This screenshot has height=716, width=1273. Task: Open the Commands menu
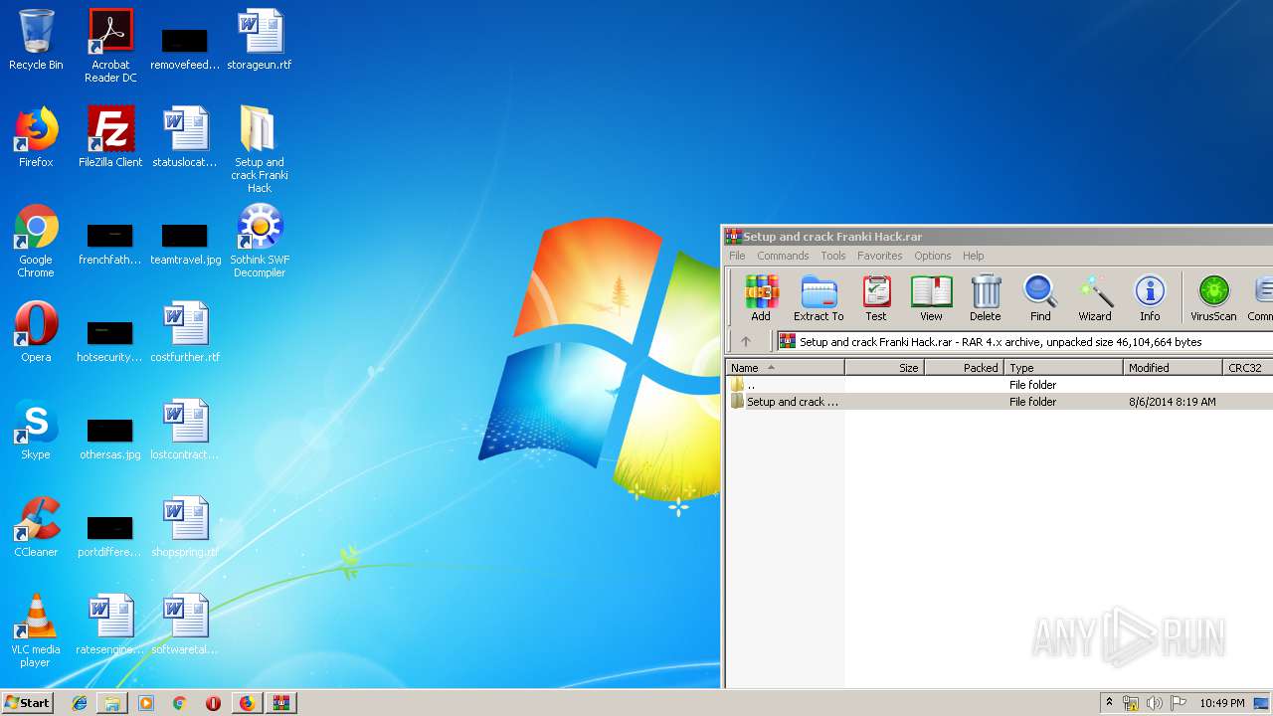pos(783,256)
